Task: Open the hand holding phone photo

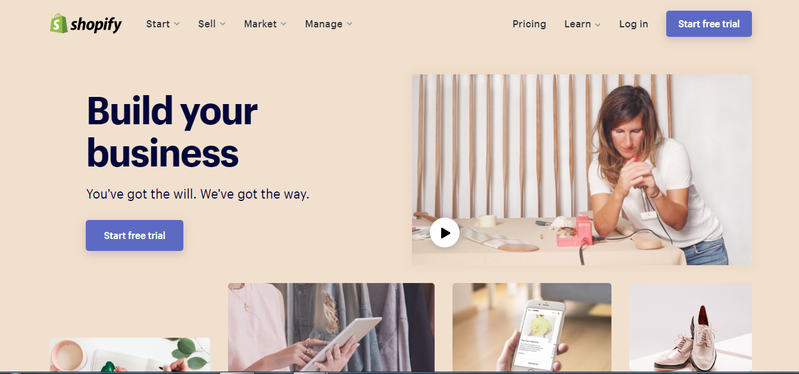Action: [532, 327]
